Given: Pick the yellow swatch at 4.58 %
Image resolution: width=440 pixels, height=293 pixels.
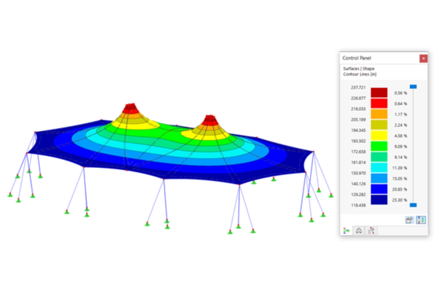Looking at the screenshot, I should pos(379,136).
